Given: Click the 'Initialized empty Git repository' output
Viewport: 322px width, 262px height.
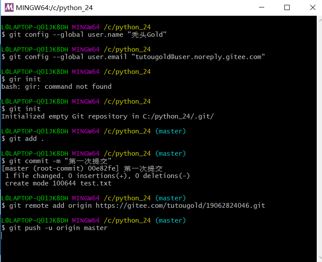Looking at the screenshot, I should [107, 116].
